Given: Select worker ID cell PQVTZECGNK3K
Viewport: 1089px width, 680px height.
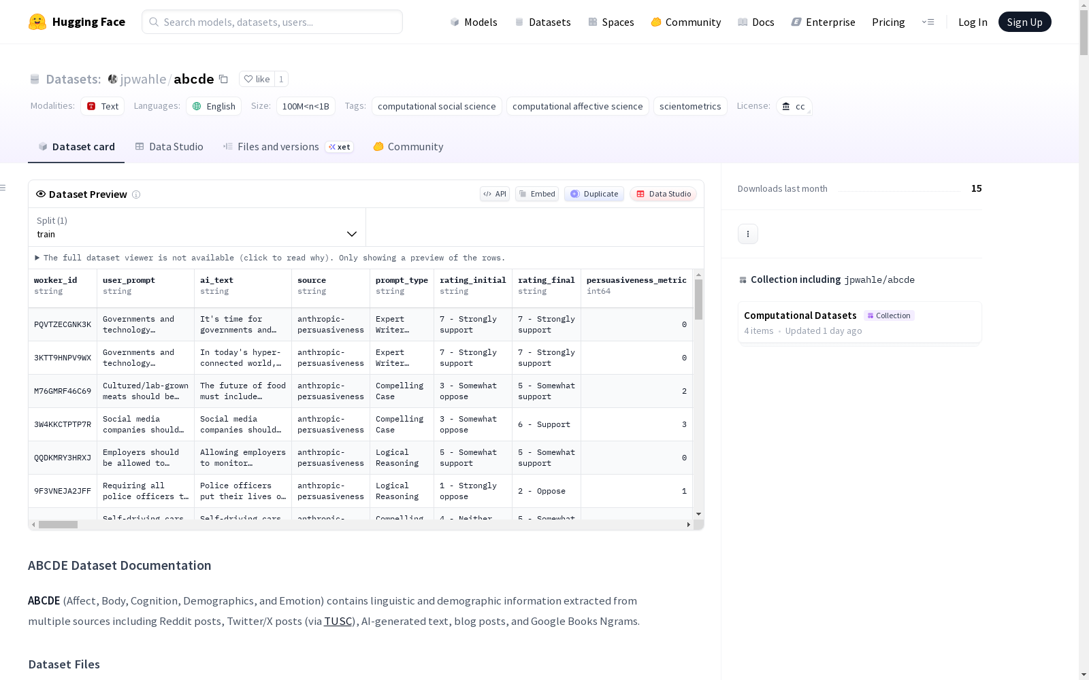Looking at the screenshot, I should coord(63,324).
